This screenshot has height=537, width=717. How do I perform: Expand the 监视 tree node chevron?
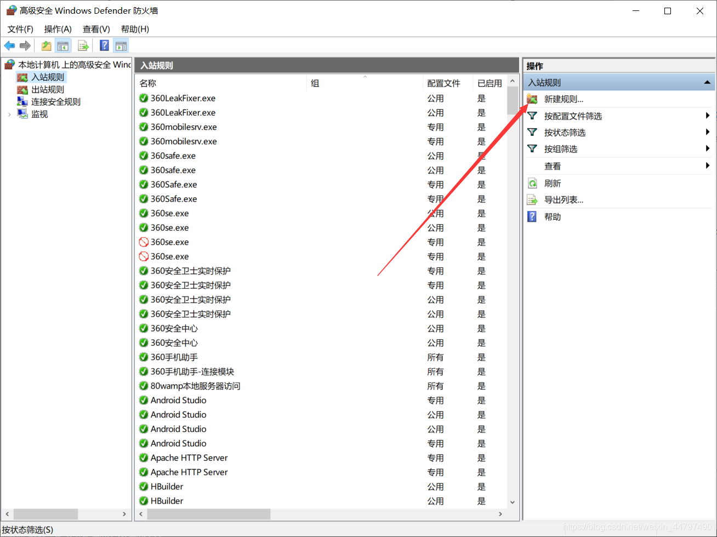(9, 115)
